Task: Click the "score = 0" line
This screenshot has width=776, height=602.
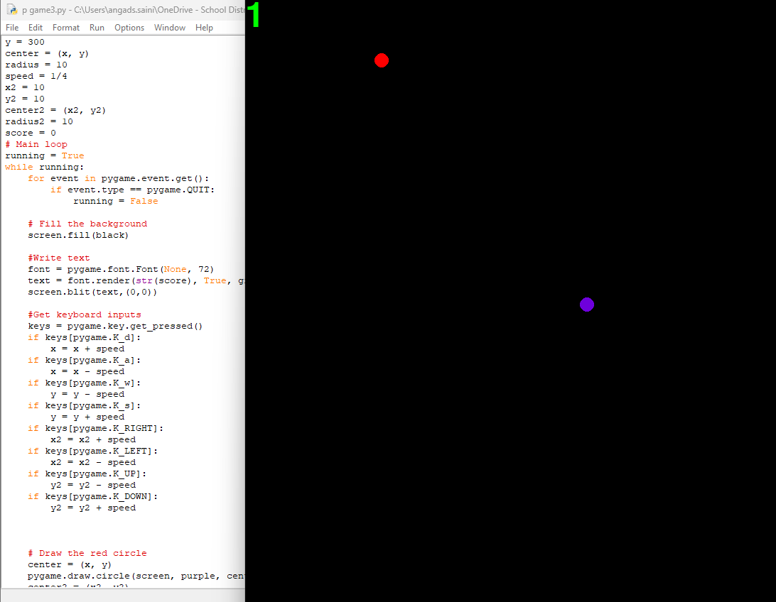Action: 31,133
